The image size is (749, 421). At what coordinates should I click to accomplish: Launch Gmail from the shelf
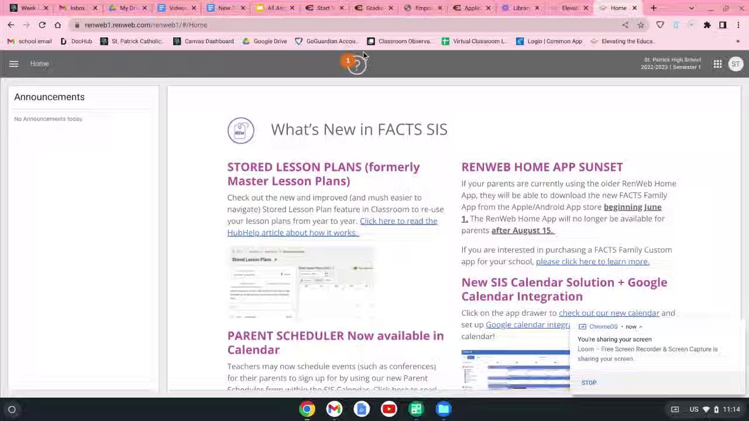[334, 409]
